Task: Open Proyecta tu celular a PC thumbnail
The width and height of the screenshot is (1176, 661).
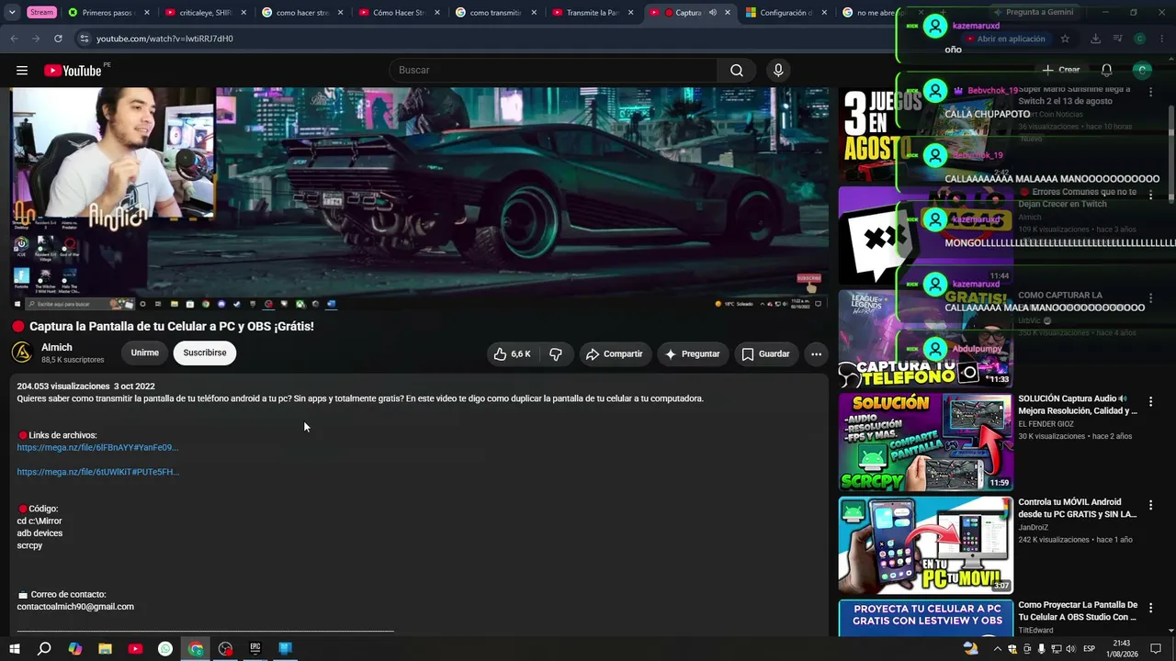Action: pos(925,618)
